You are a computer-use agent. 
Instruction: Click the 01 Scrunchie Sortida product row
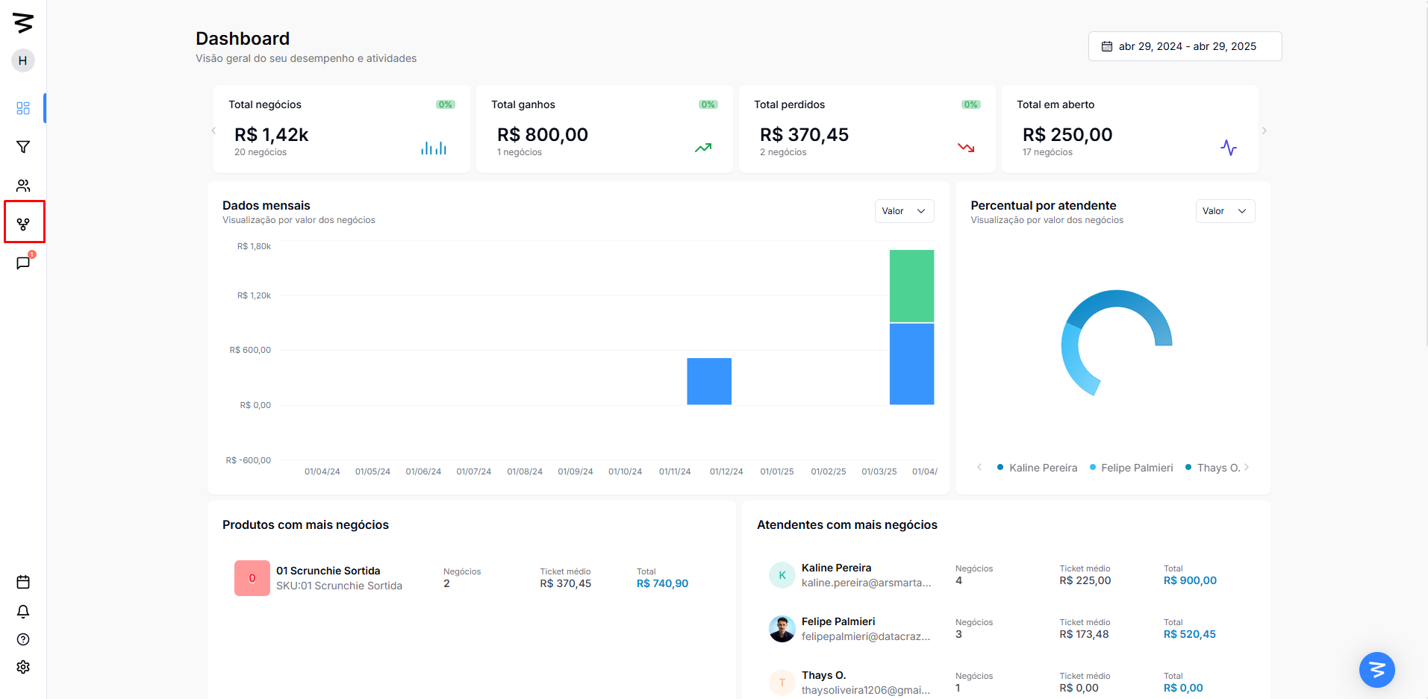pyautogui.click(x=470, y=578)
